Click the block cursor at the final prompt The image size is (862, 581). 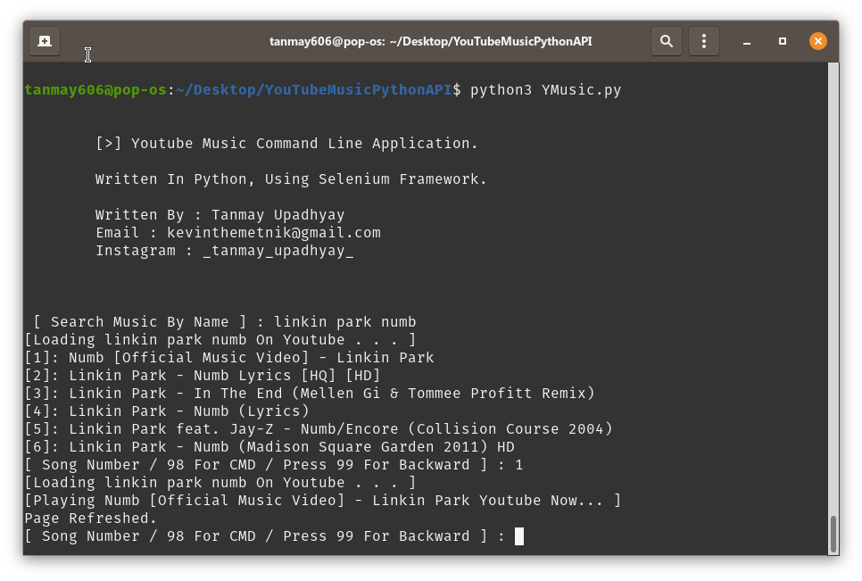click(519, 535)
